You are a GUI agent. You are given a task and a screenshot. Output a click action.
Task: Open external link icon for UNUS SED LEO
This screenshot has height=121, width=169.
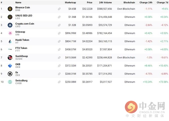pyautogui.click(x=59, y=17)
